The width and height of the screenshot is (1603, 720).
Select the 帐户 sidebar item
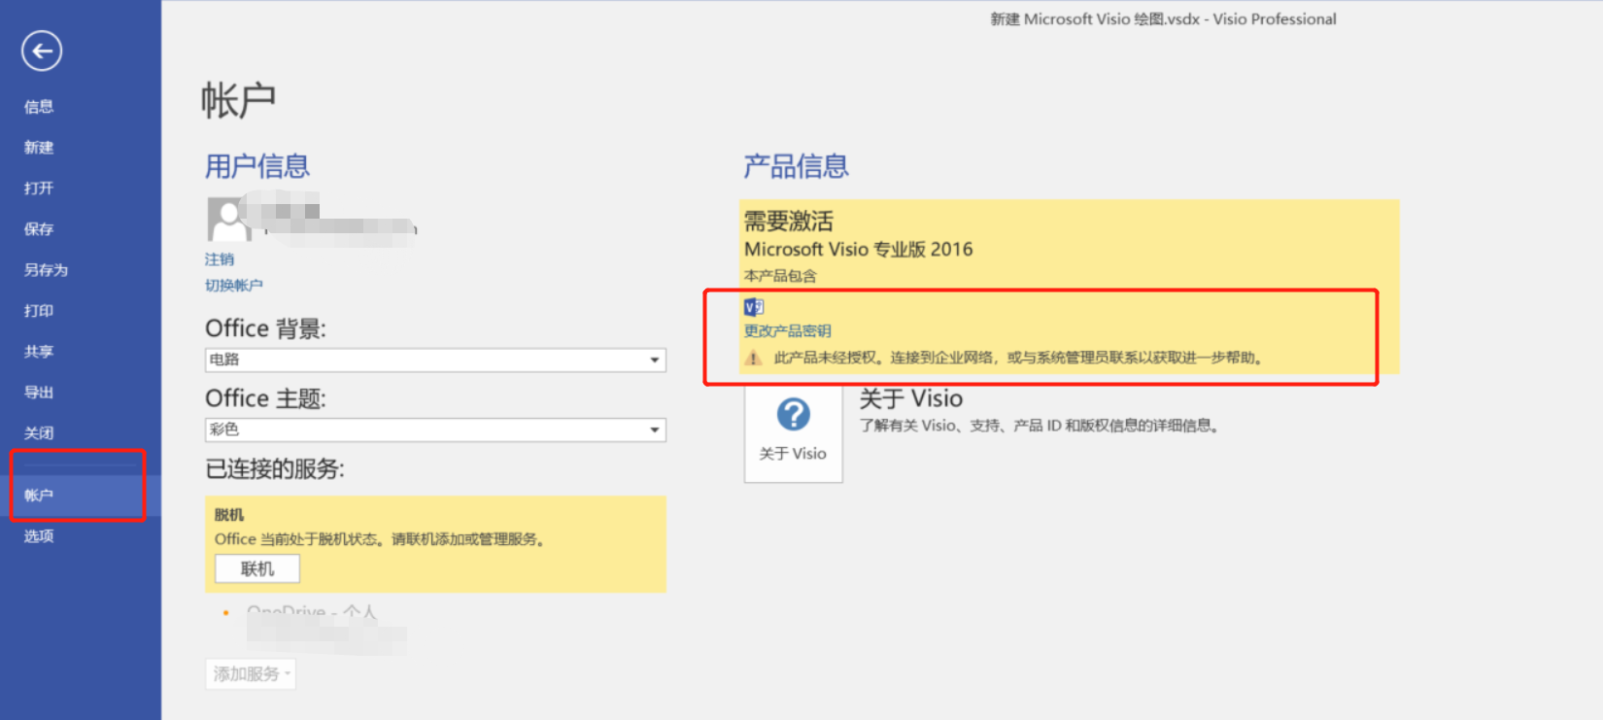point(81,496)
